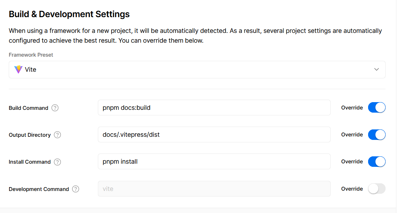
Task: Click the disabled Development Command field
Action: coord(214,189)
